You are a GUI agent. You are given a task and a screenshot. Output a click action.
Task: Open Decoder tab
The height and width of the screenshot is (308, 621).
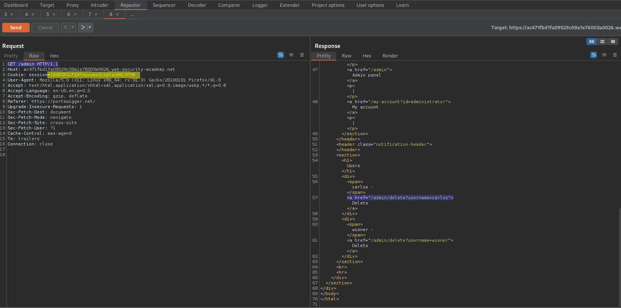click(197, 5)
